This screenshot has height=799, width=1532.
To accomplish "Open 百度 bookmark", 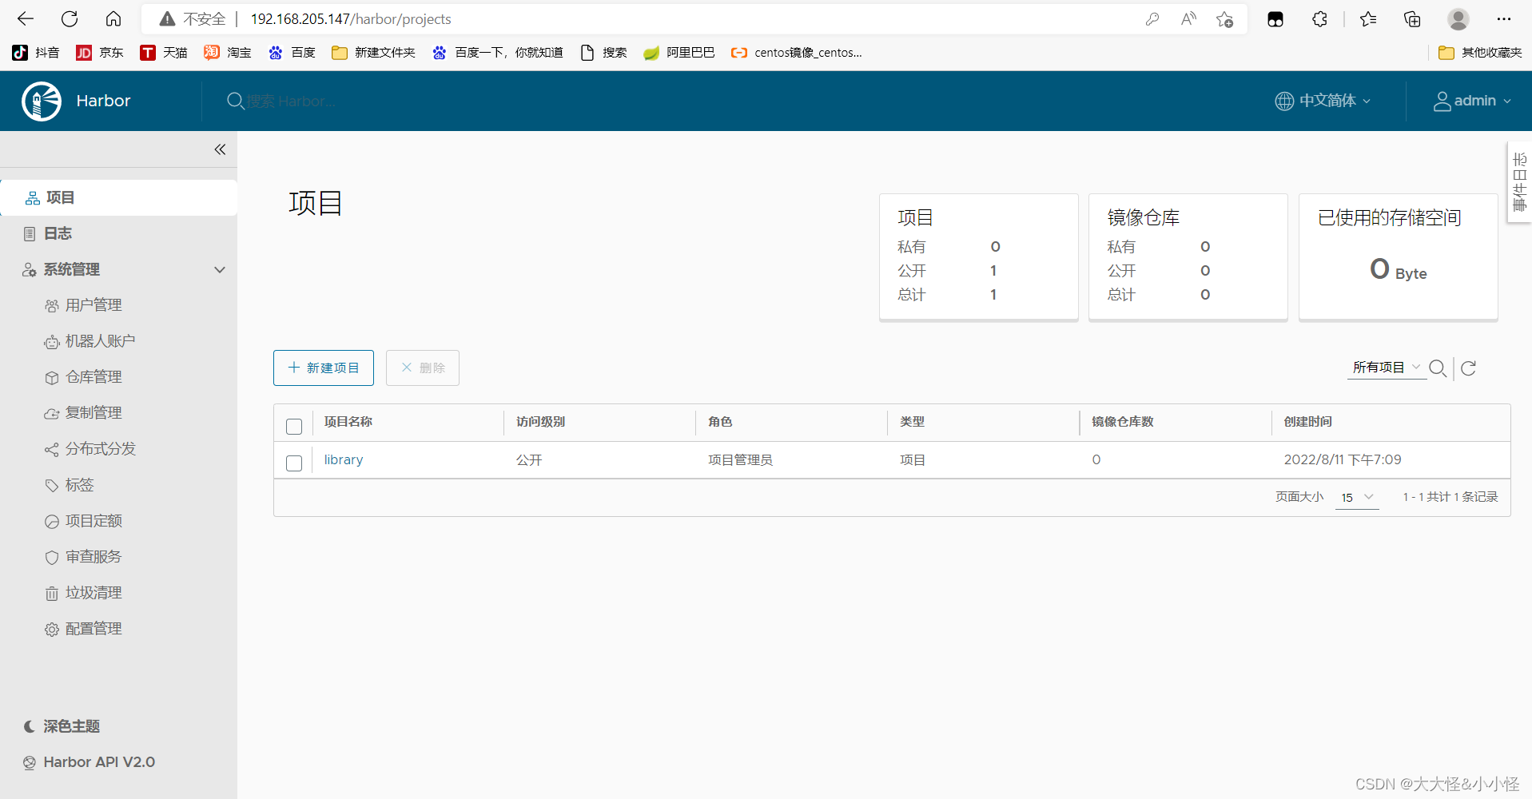I will pyautogui.click(x=292, y=53).
